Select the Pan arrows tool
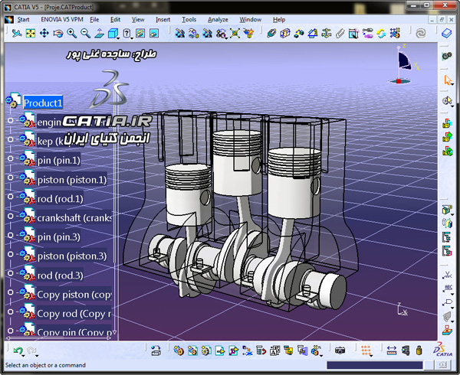 click(x=44, y=34)
